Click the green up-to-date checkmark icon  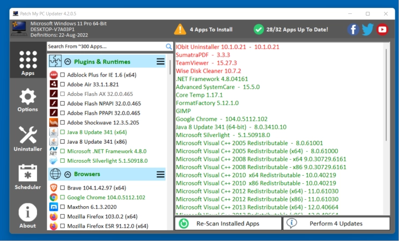click(258, 29)
